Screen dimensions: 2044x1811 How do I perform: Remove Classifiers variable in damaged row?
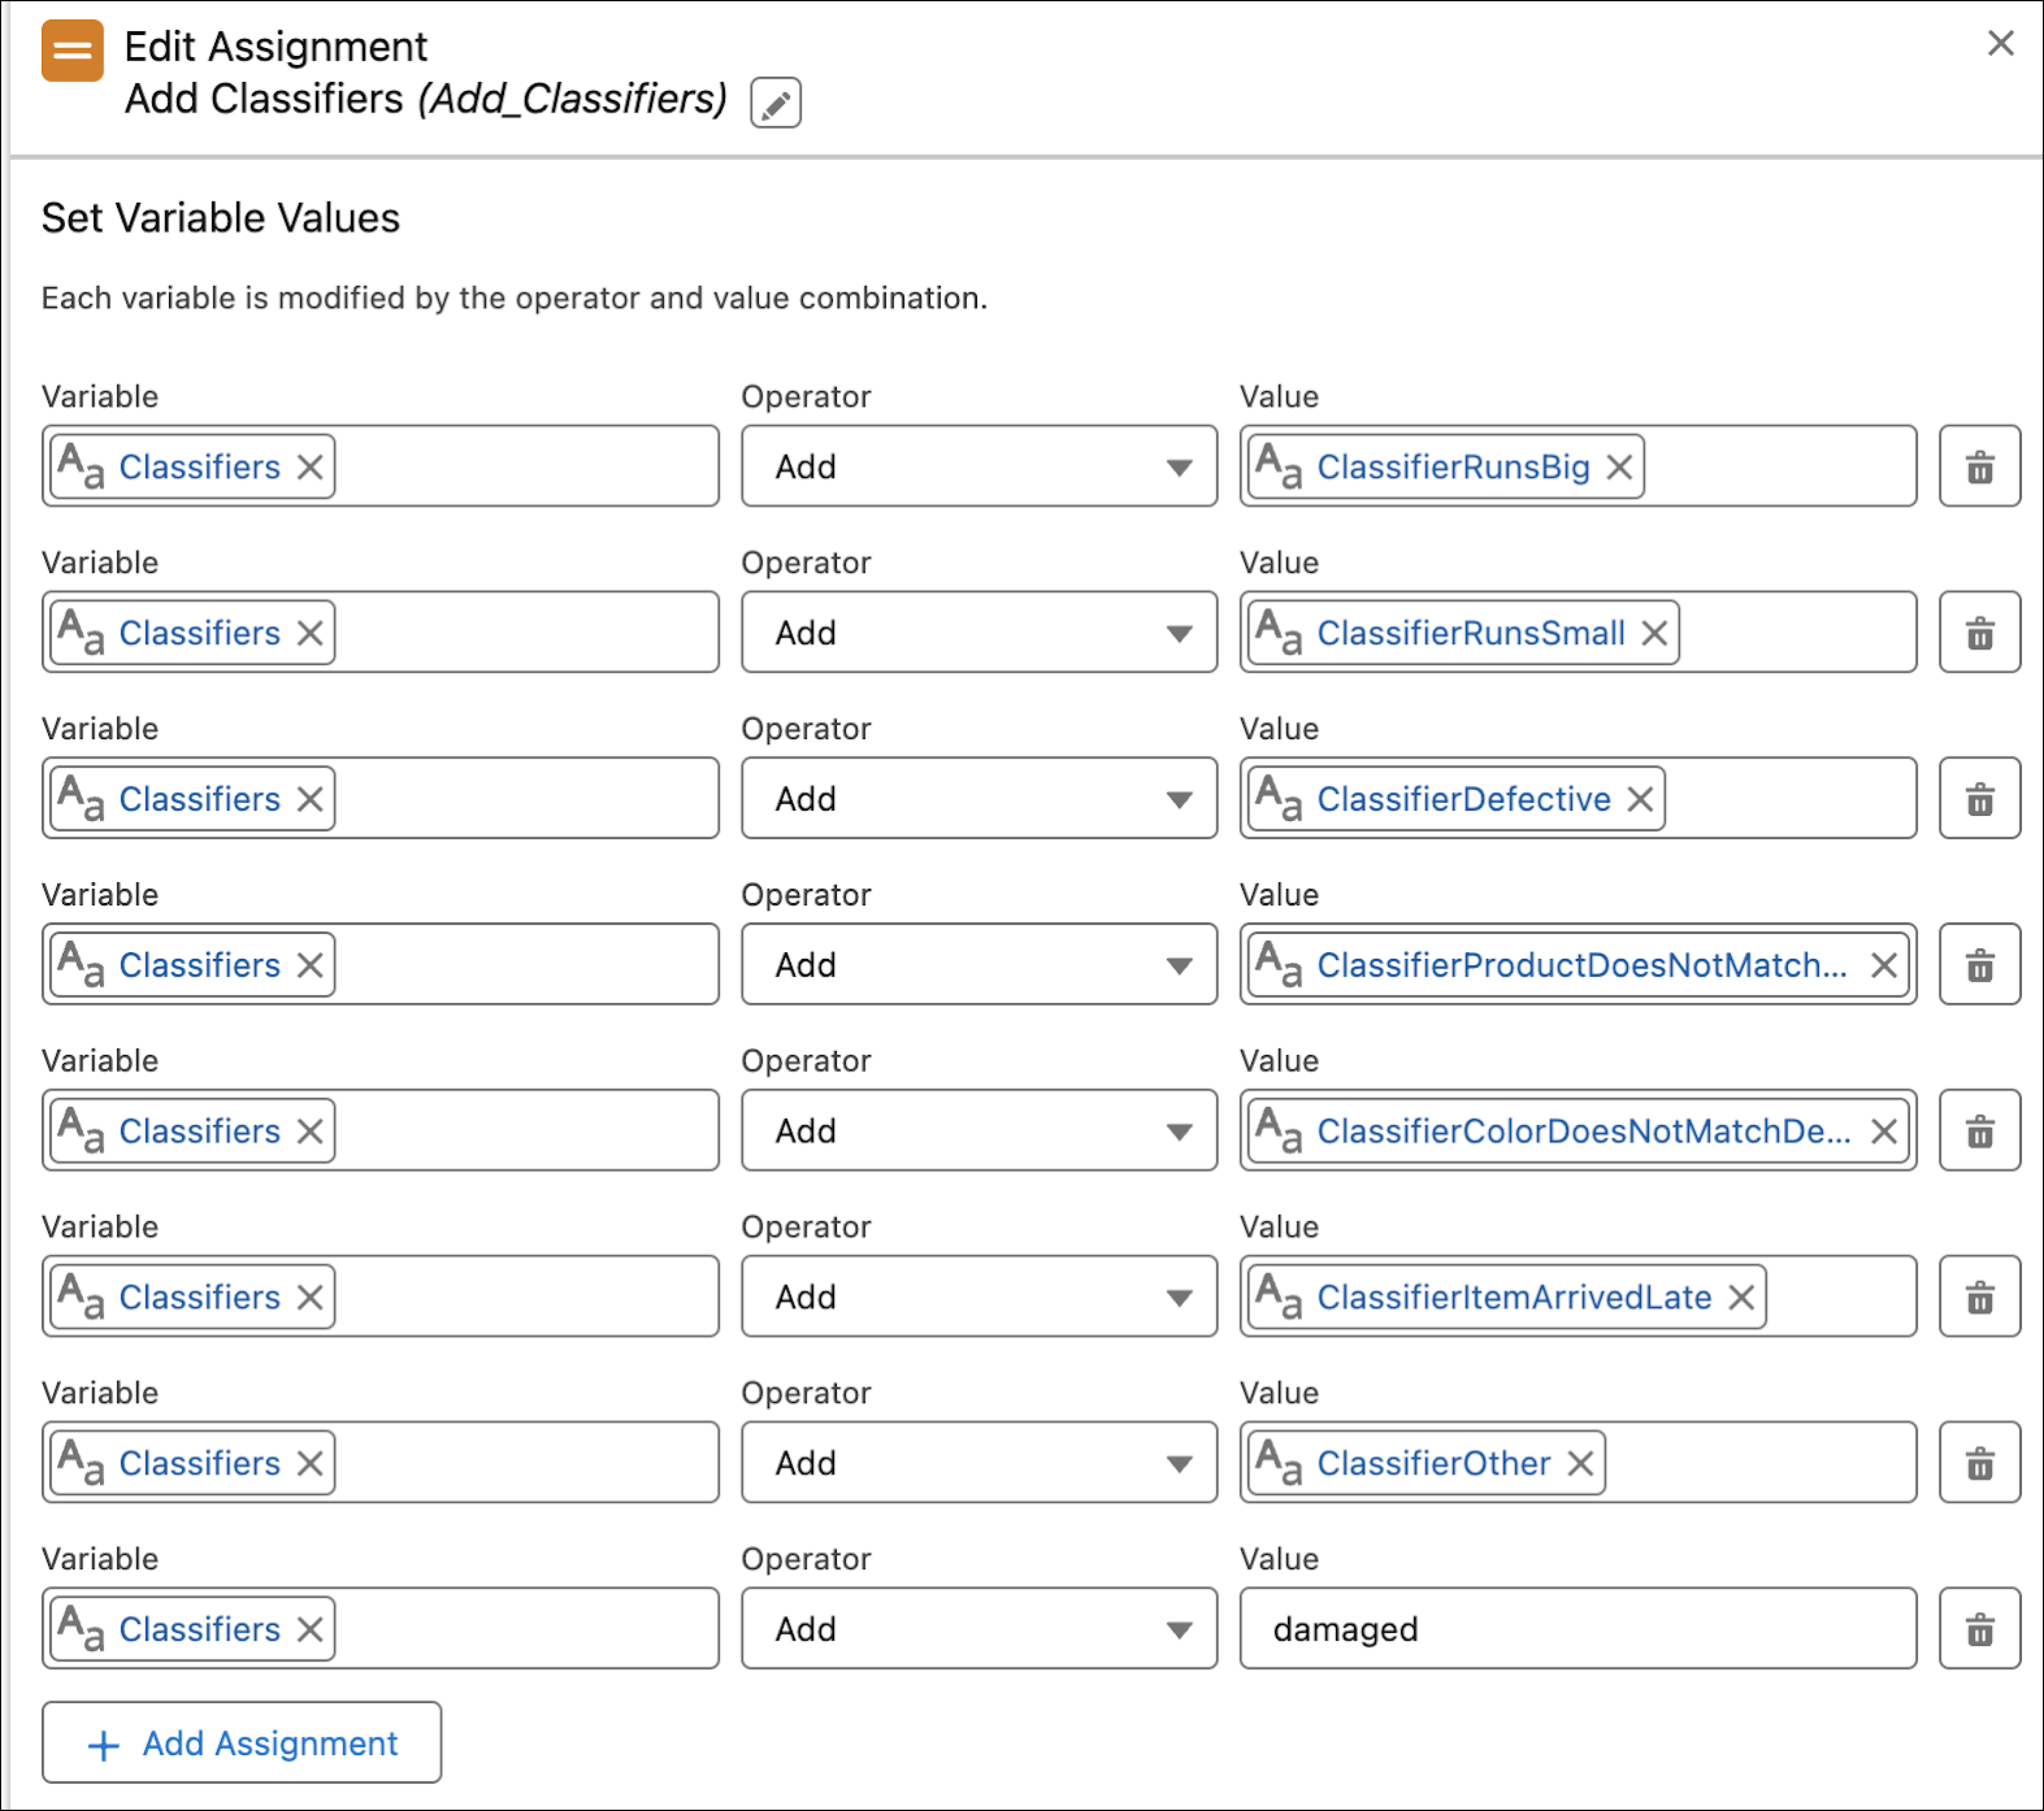click(x=310, y=1629)
